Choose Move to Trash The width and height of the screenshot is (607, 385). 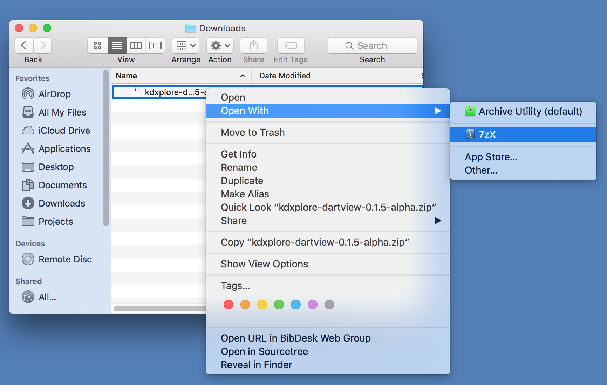328,132
